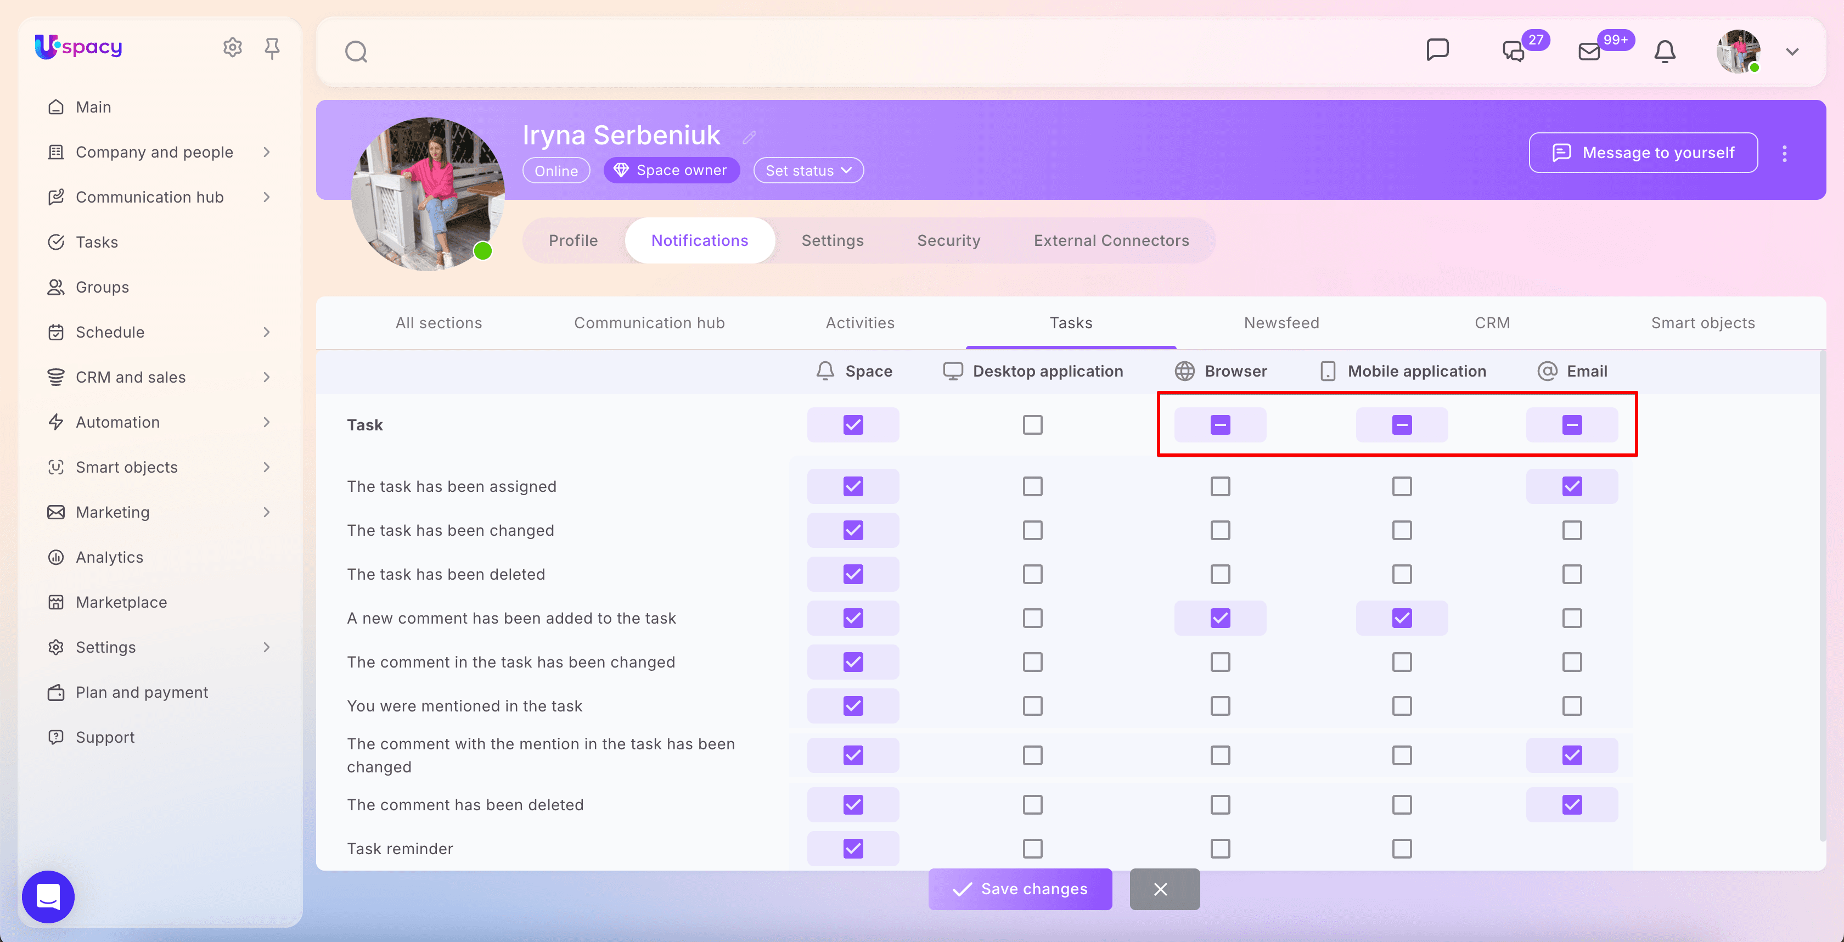Click the sidebar settings gear icon
This screenshot has height=942, width=1844.
233,47
